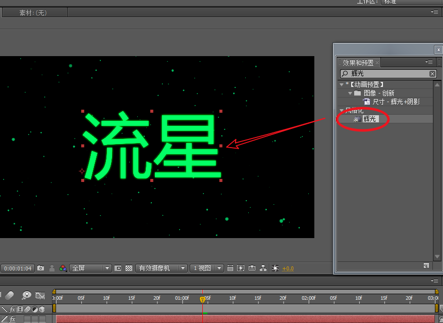Click the adjustment layer half-circle column icon
443x323 pixels.
point(35,309)
